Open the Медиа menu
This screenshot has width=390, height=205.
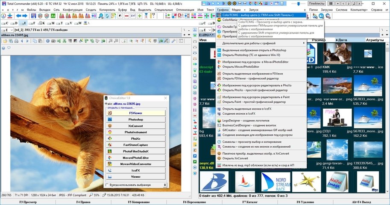(x=236, y=10)
